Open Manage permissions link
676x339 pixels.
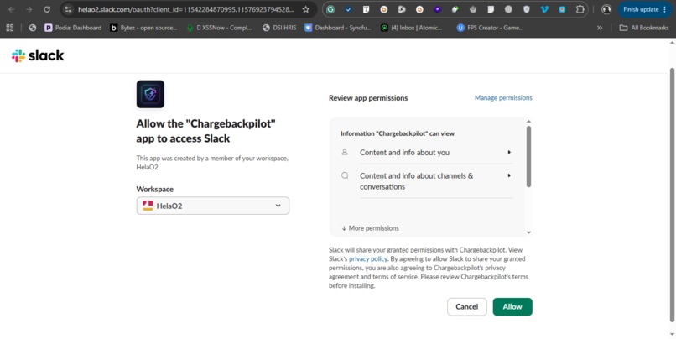point(503,98)
